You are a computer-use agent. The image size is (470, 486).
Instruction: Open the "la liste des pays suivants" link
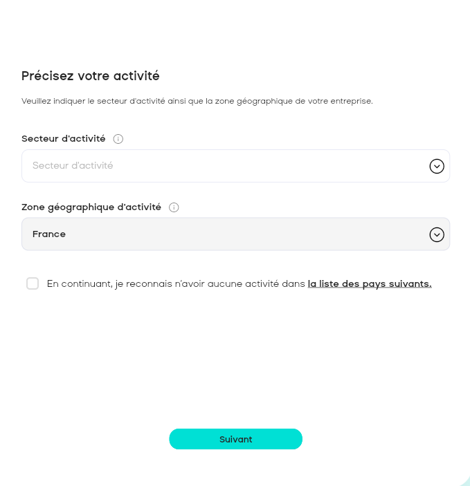coord(370,283)
